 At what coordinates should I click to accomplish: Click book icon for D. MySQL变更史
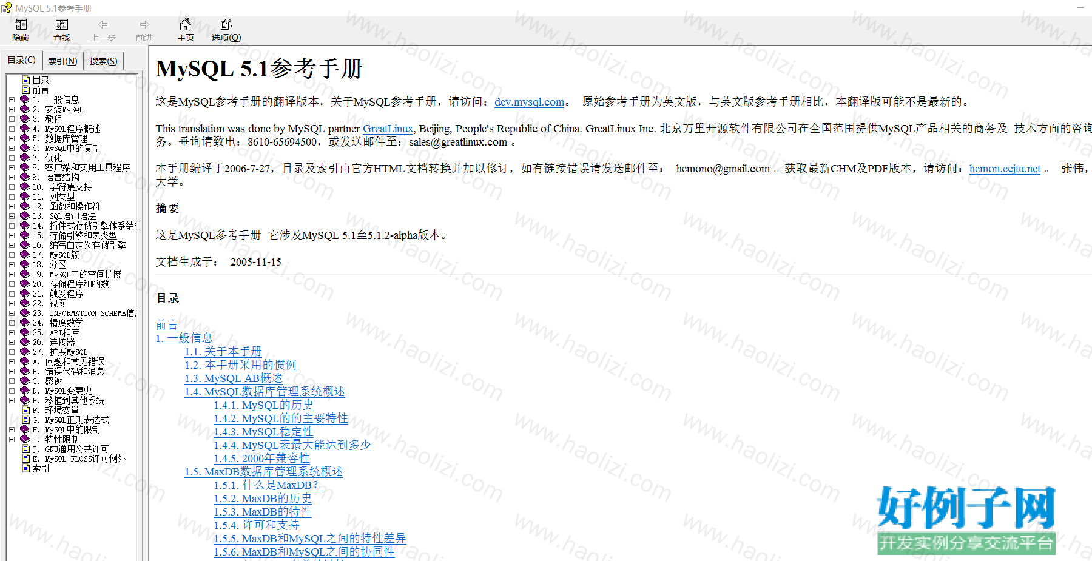coord(25,391)
